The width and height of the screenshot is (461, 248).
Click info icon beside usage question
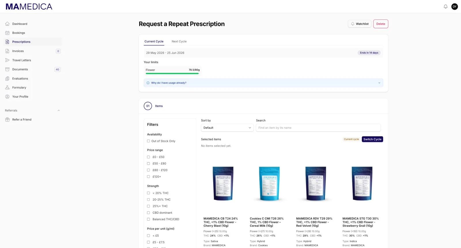coord(148,83)
